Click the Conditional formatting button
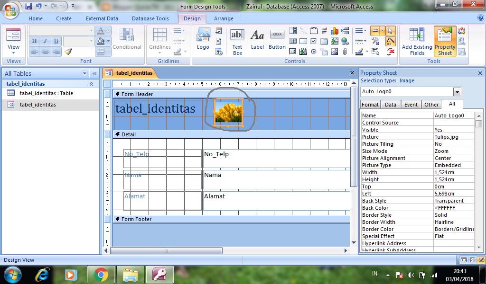The image size is (486, 284). click(127, 41)
